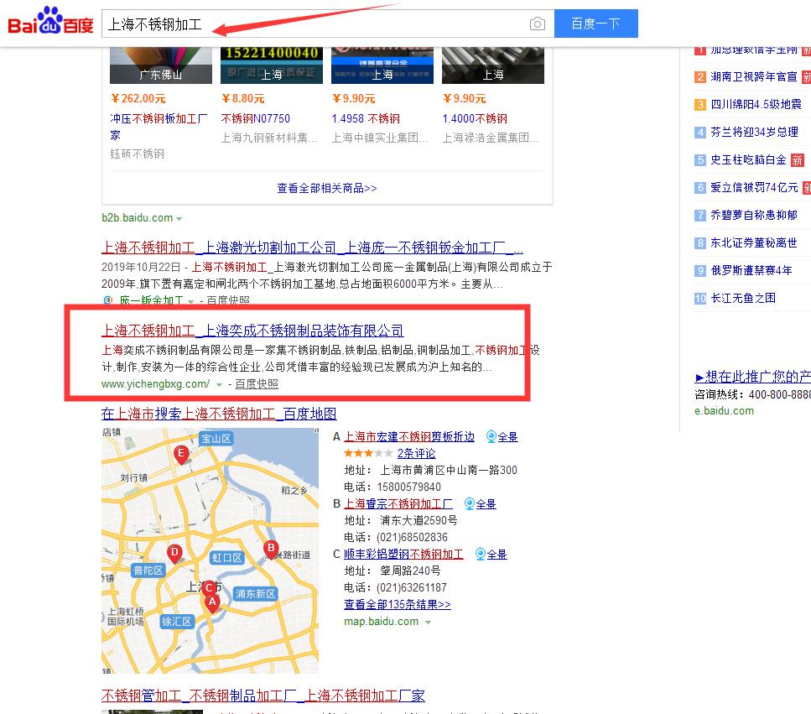
Task: Expand map.baidu.com dropdown arrow
Action: [428, 623]
